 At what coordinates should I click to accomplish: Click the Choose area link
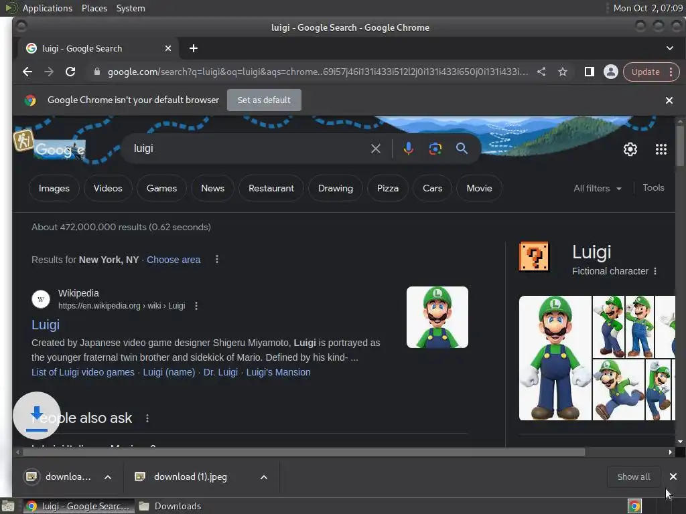click(174, 260)
